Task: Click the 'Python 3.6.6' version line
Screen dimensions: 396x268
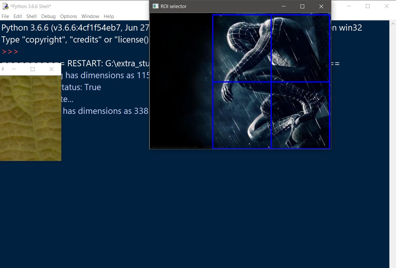Action: coord(75,28)
